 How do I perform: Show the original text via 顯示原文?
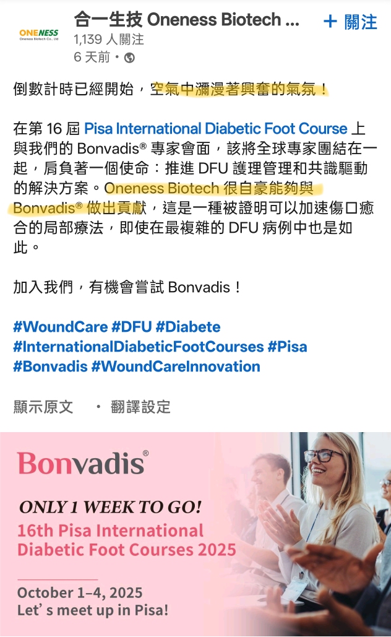(x=43, y=407)
